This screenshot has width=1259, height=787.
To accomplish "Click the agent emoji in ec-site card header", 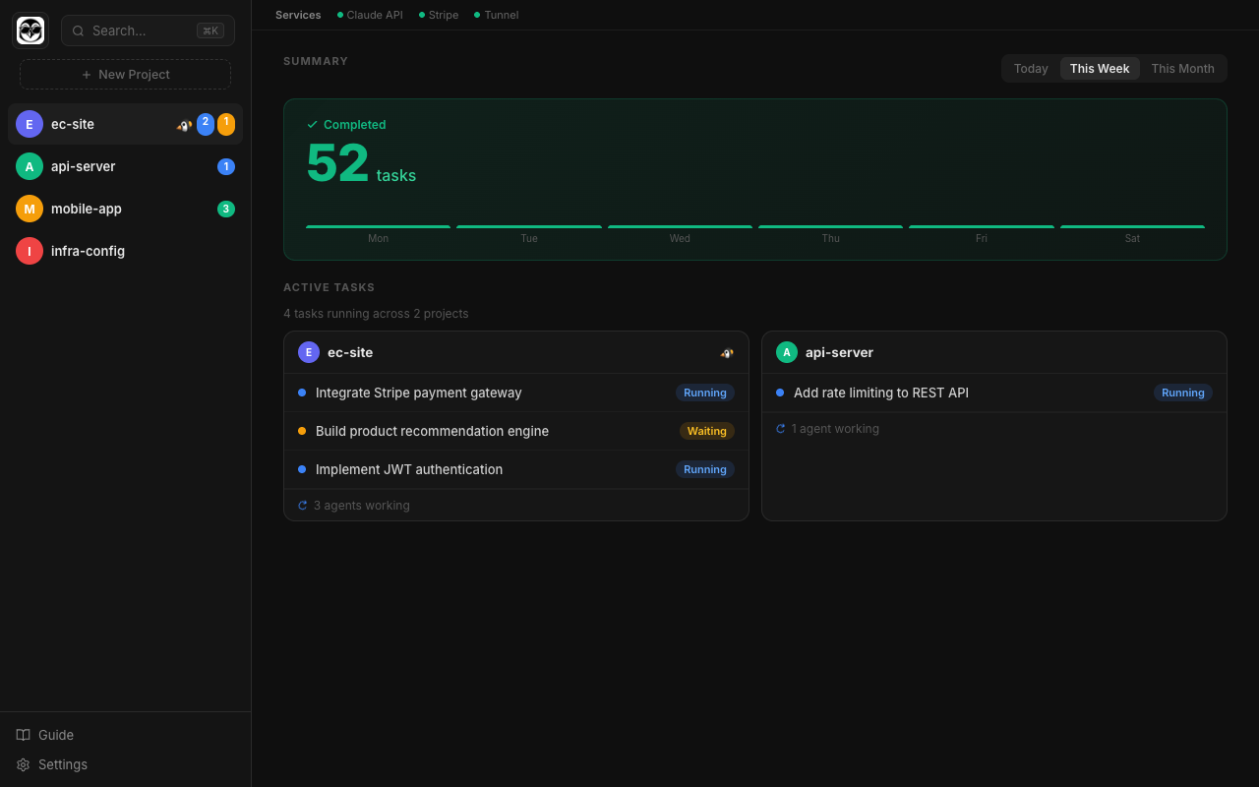I will coord(727,352).
